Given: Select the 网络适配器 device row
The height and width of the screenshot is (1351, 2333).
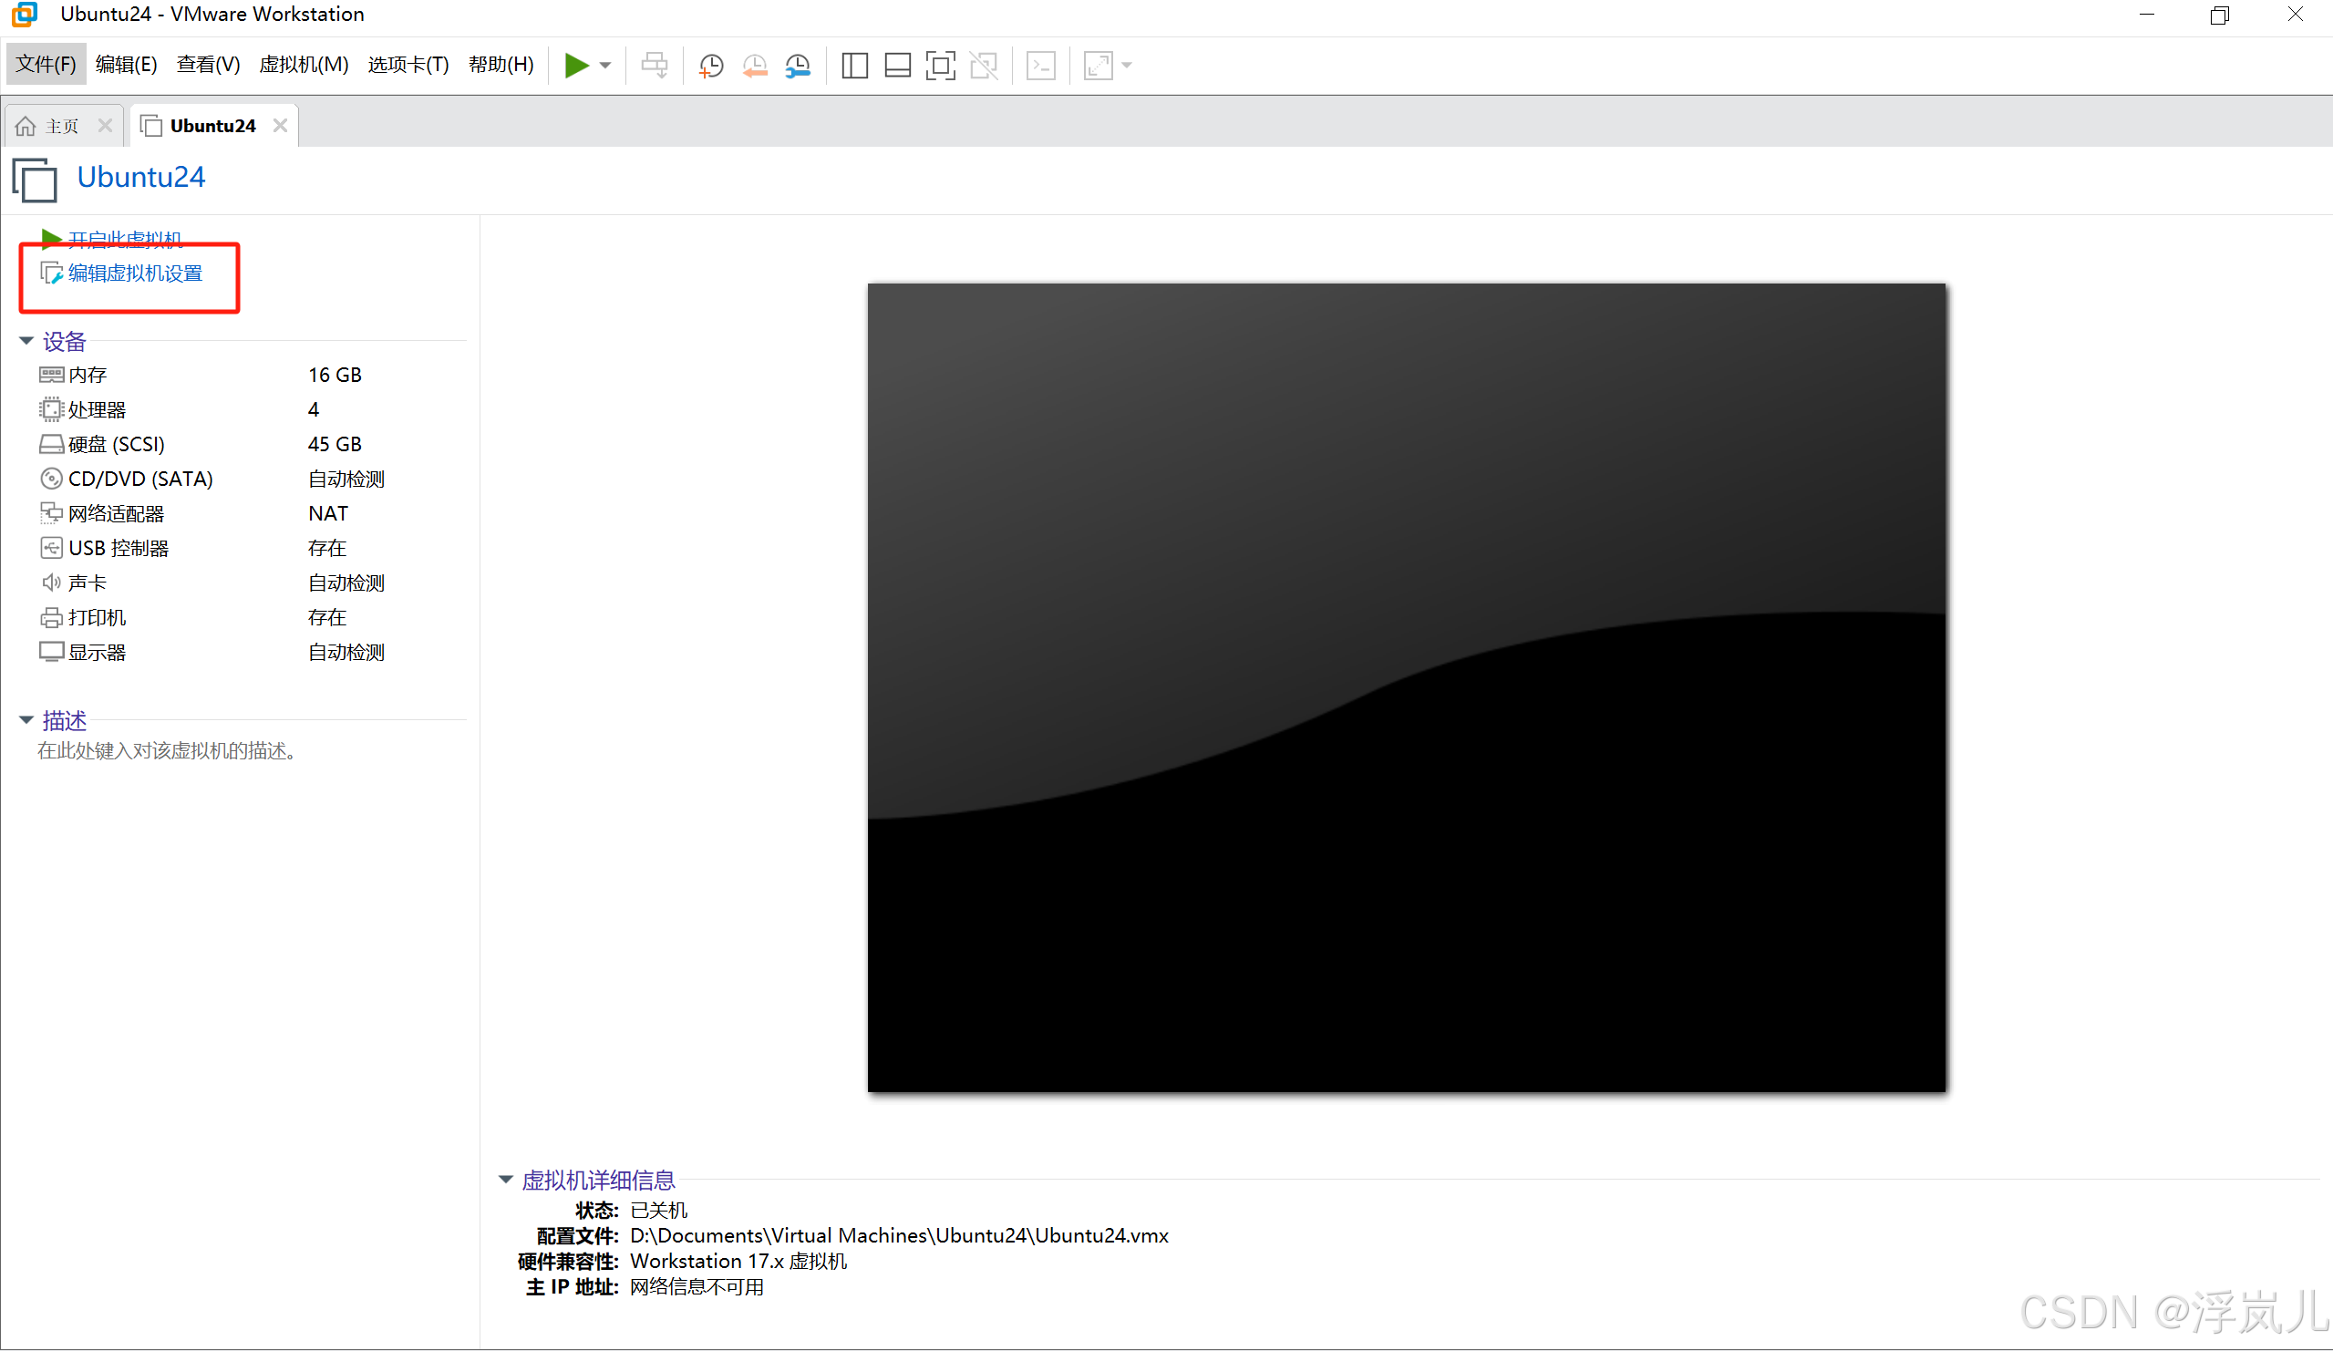Looking at the screenshot, I should coord(116,513).
